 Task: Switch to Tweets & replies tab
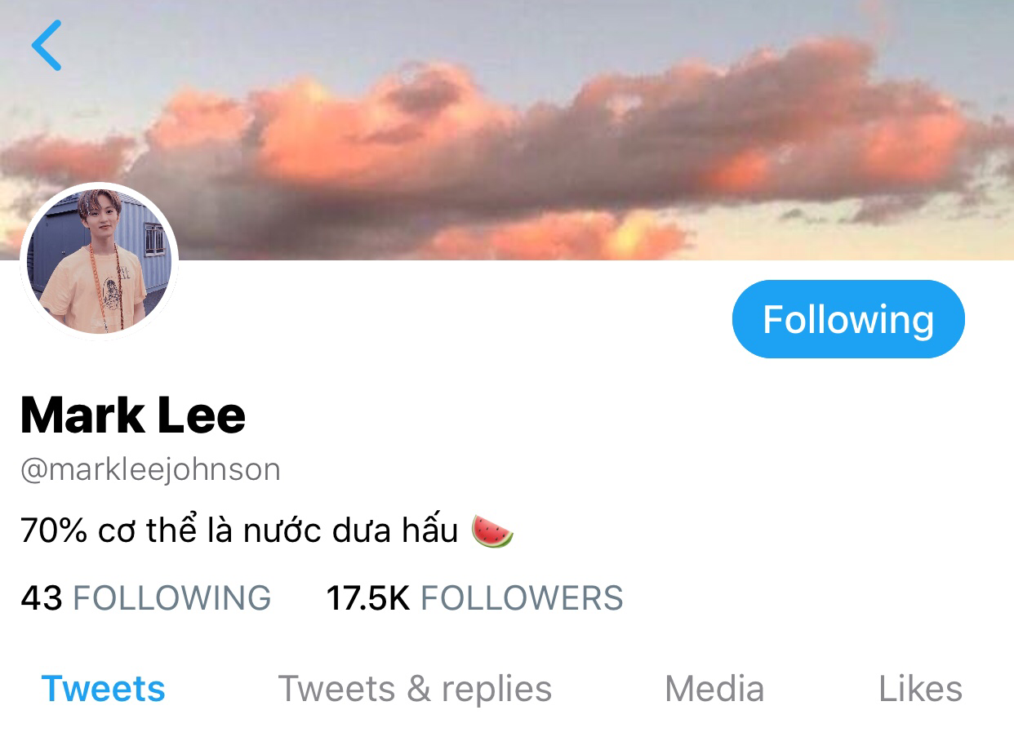click(x=415, y=689)
